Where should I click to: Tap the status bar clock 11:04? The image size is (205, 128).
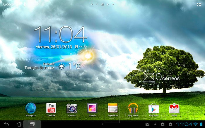(184, 124)
